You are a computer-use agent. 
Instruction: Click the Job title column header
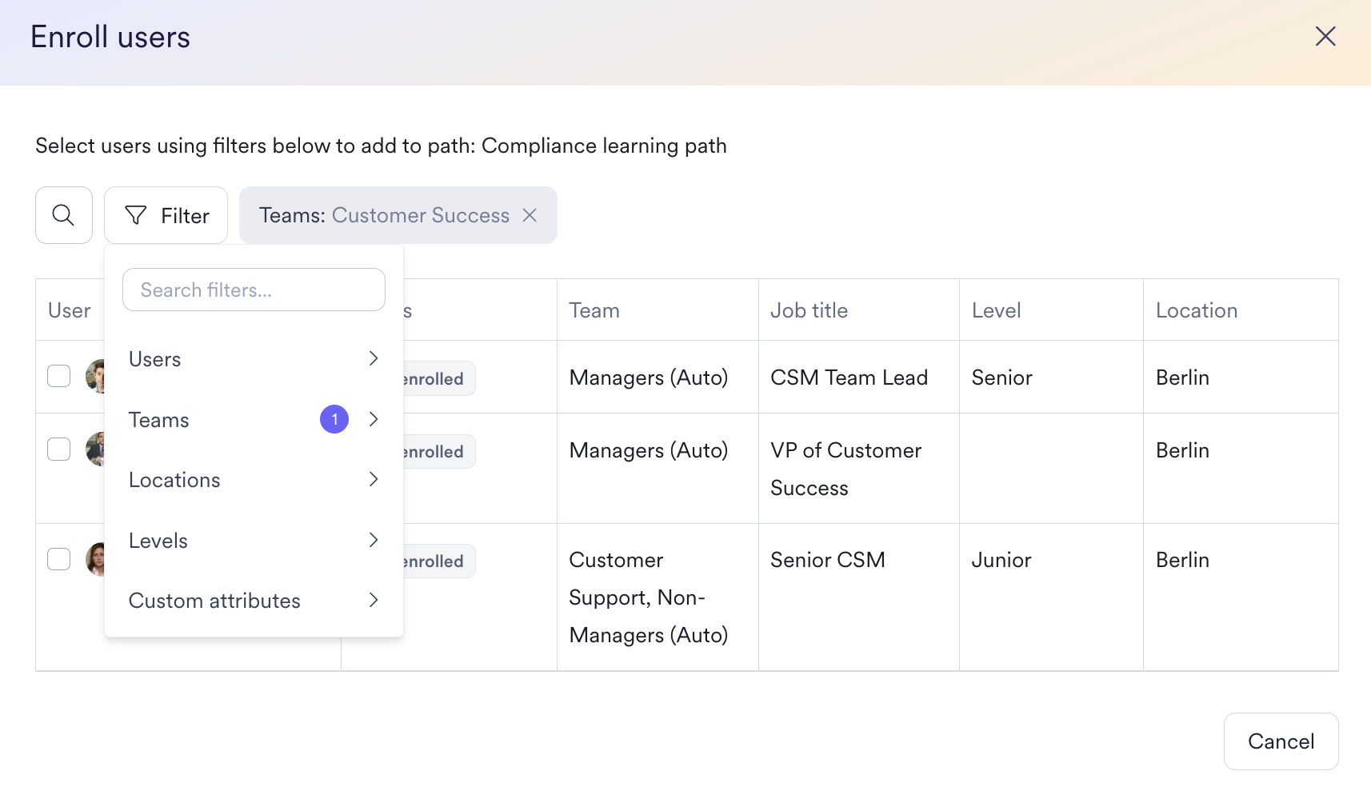point(809,310)
